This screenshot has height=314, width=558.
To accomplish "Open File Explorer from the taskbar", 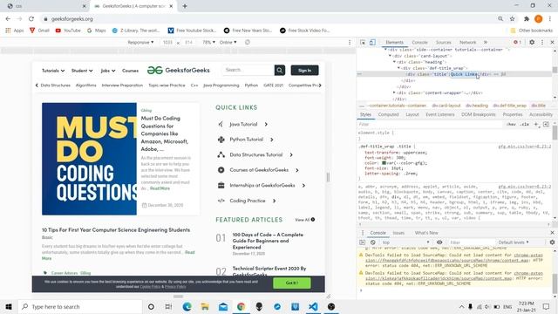I will pos(205,306).
